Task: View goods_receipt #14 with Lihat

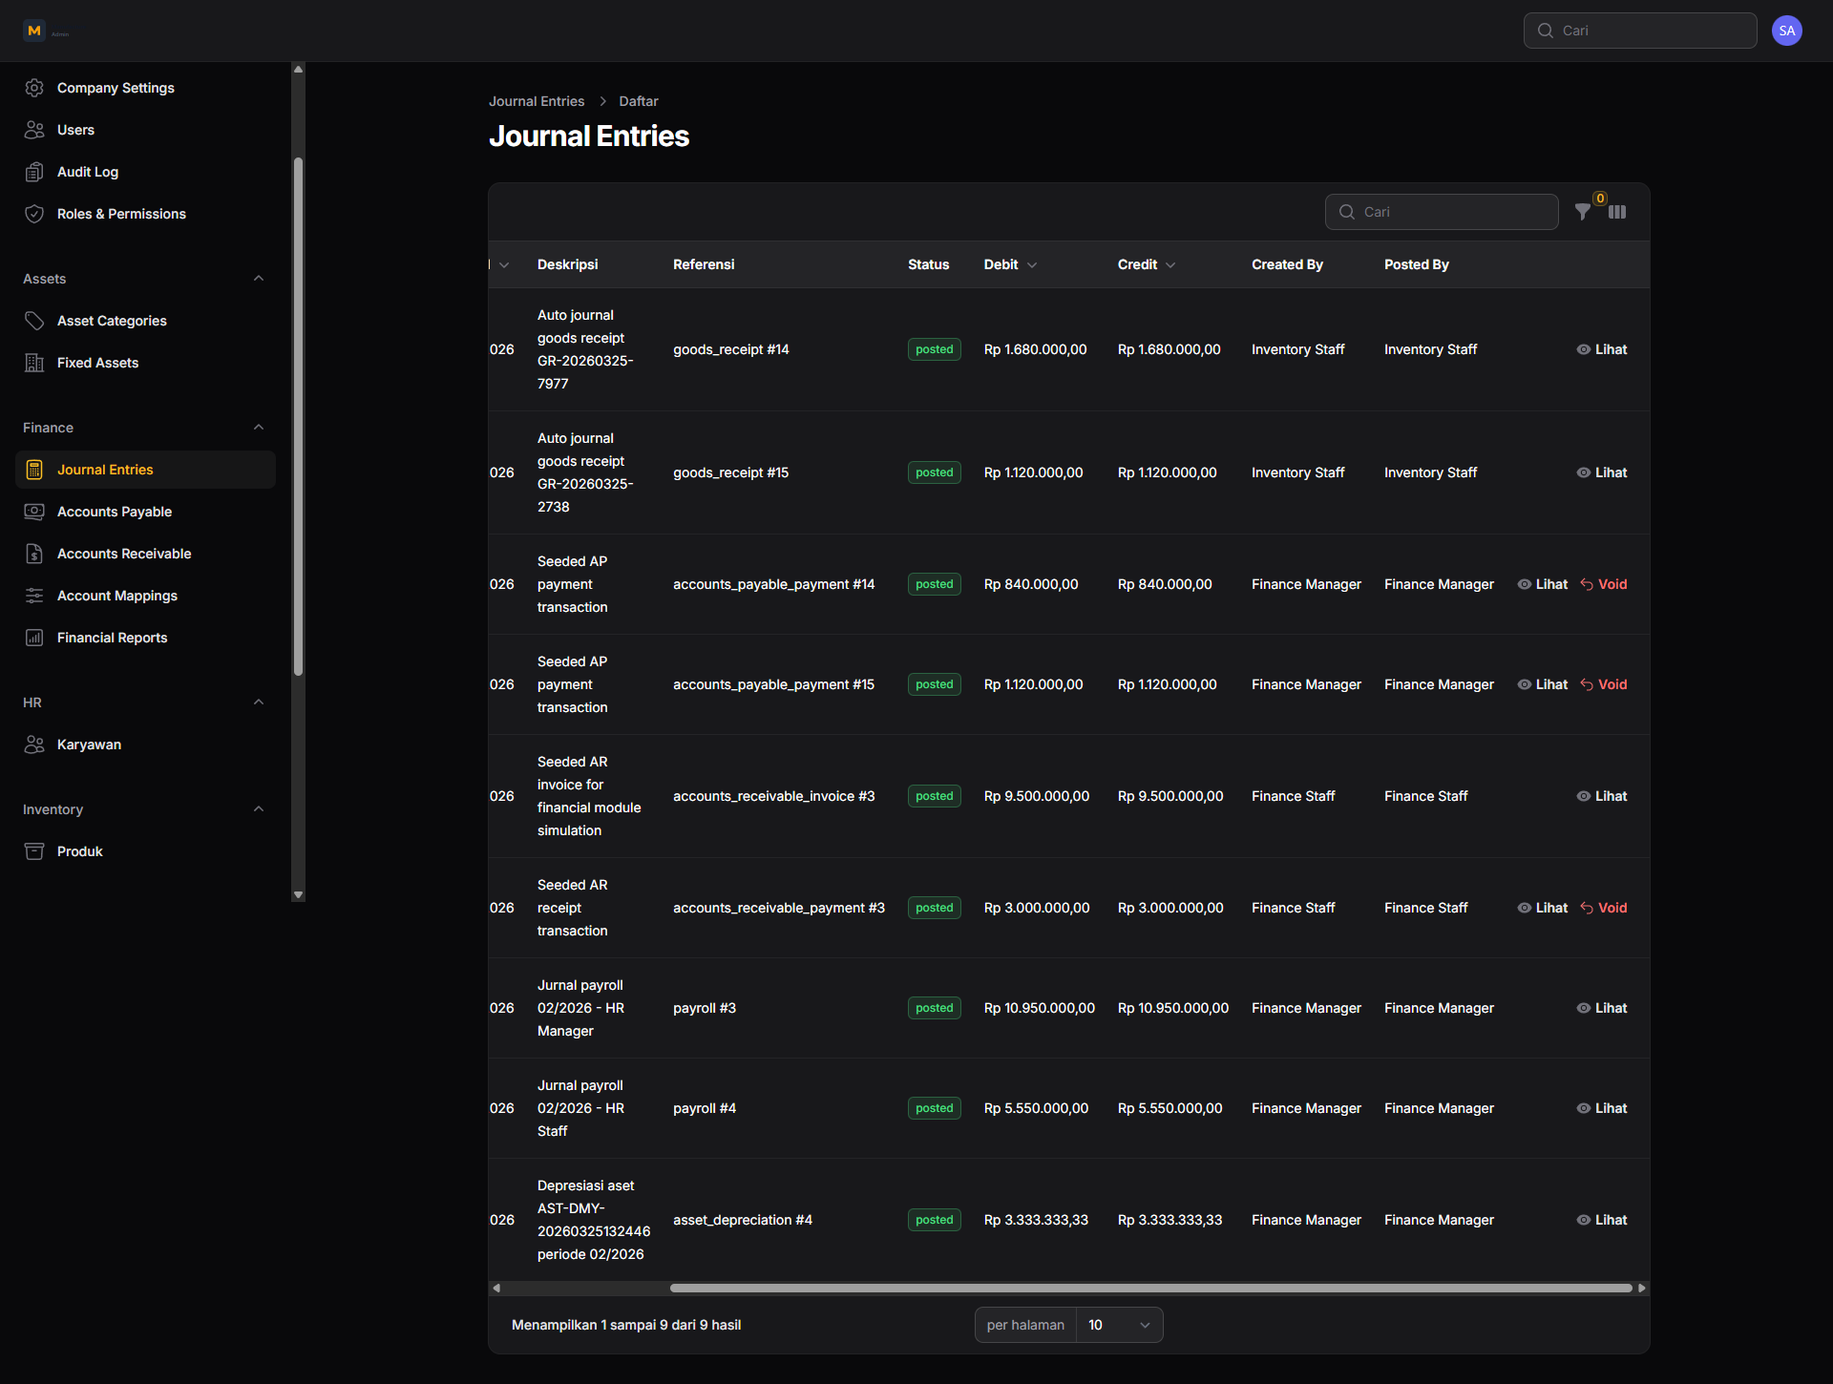Action: point(1602,349)
